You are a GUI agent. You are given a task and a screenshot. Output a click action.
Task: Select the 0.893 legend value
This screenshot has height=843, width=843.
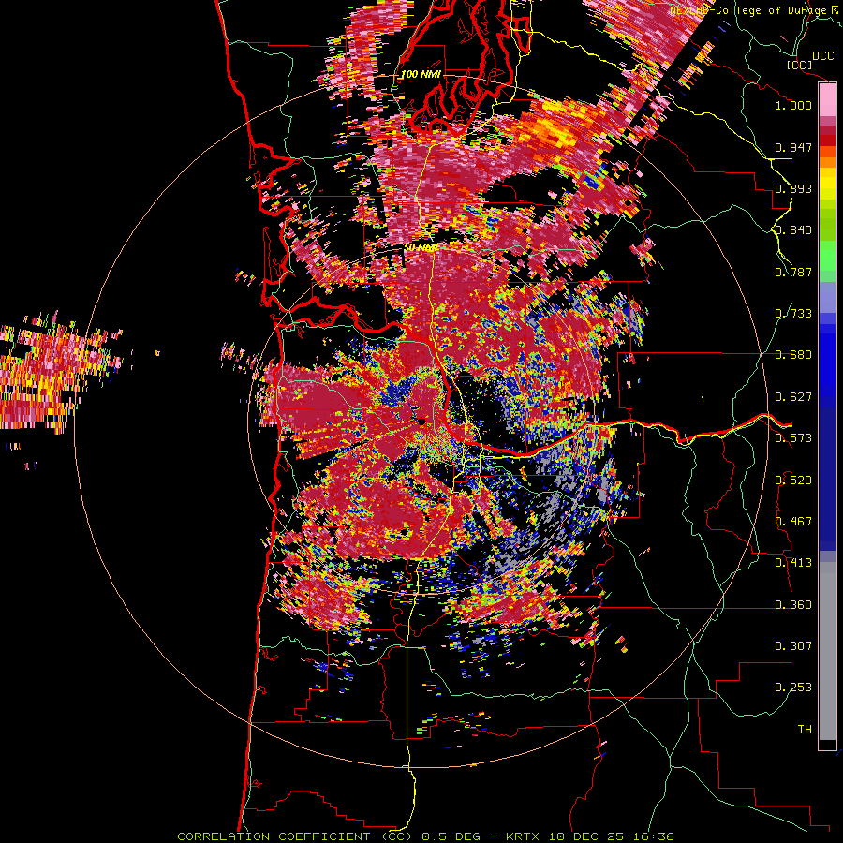793,188
